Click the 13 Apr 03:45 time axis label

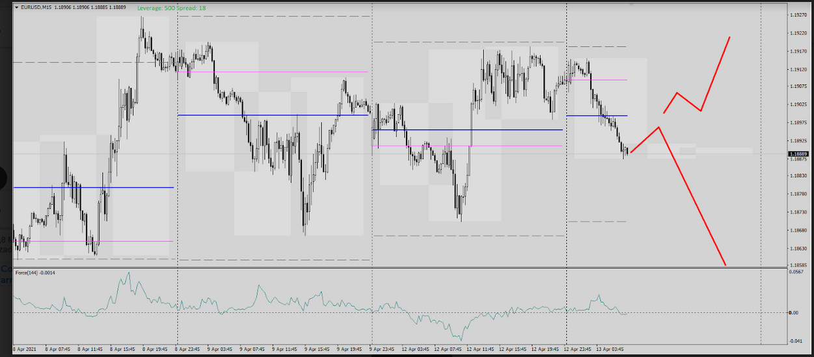(x=610, y=349)
